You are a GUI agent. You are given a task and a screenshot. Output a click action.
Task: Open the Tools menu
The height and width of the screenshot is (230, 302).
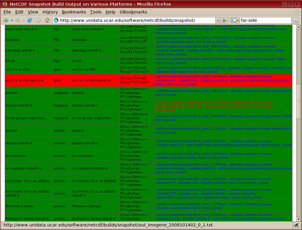(95, 12)
